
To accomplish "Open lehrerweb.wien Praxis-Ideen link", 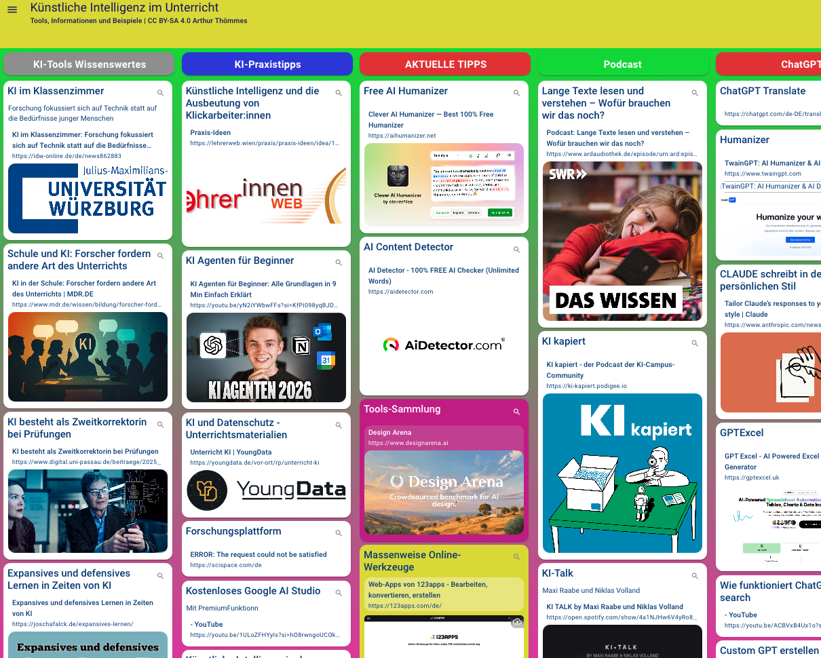I will pos(265,143).
